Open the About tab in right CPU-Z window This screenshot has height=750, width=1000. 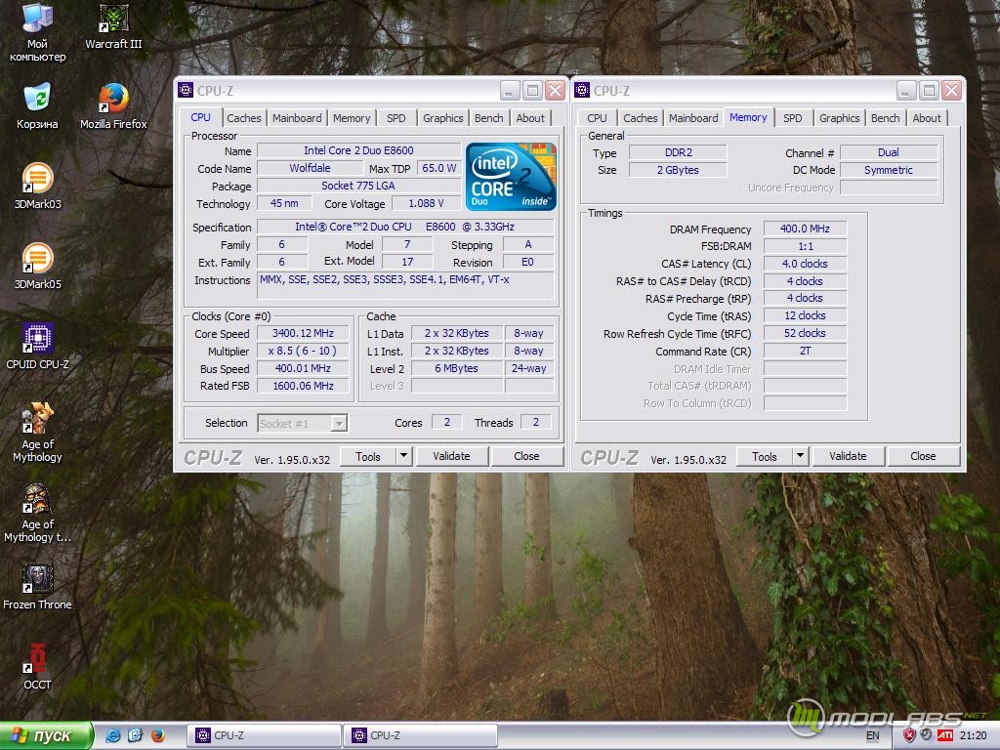tap(928, 118)
